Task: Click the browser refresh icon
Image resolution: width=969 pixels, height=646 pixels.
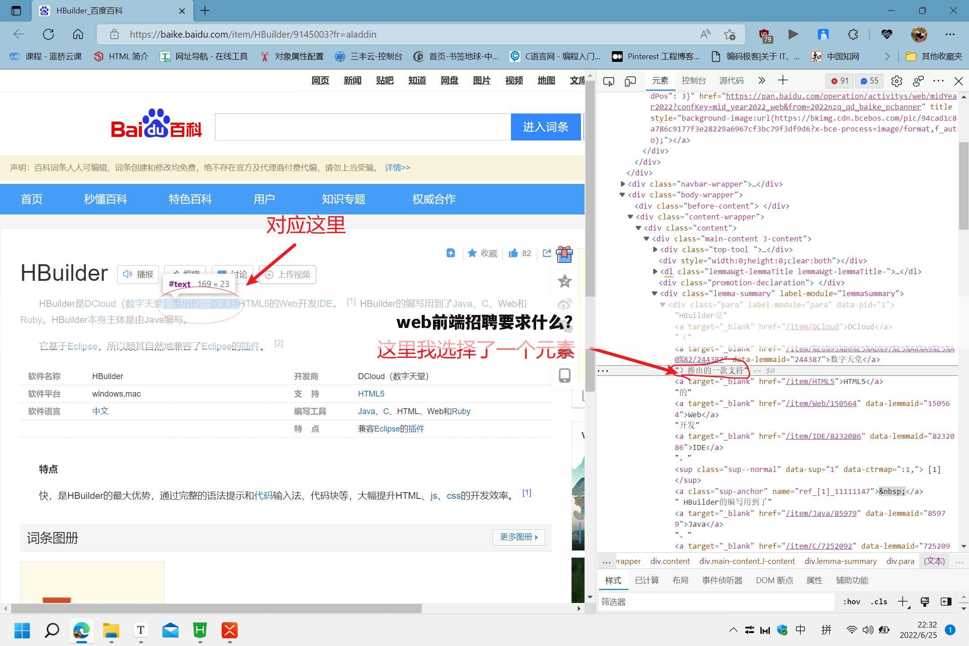Action: pyautogui.click(x=48, y=34)
